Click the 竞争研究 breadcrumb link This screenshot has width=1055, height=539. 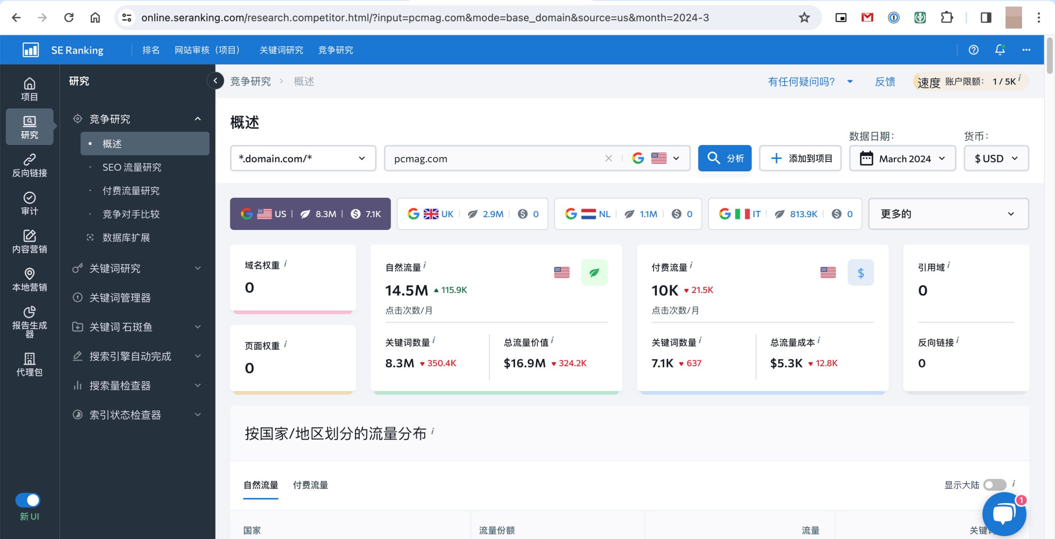(x=251, y=81)
